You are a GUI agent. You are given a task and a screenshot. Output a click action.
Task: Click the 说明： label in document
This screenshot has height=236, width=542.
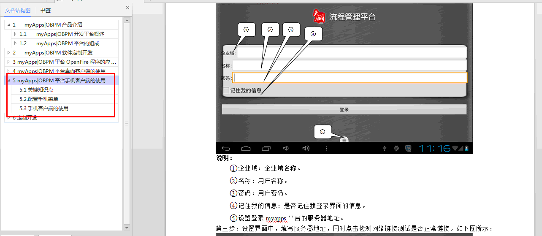(225, 158)
